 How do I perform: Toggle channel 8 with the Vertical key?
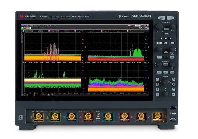click(x=174, y=95)
